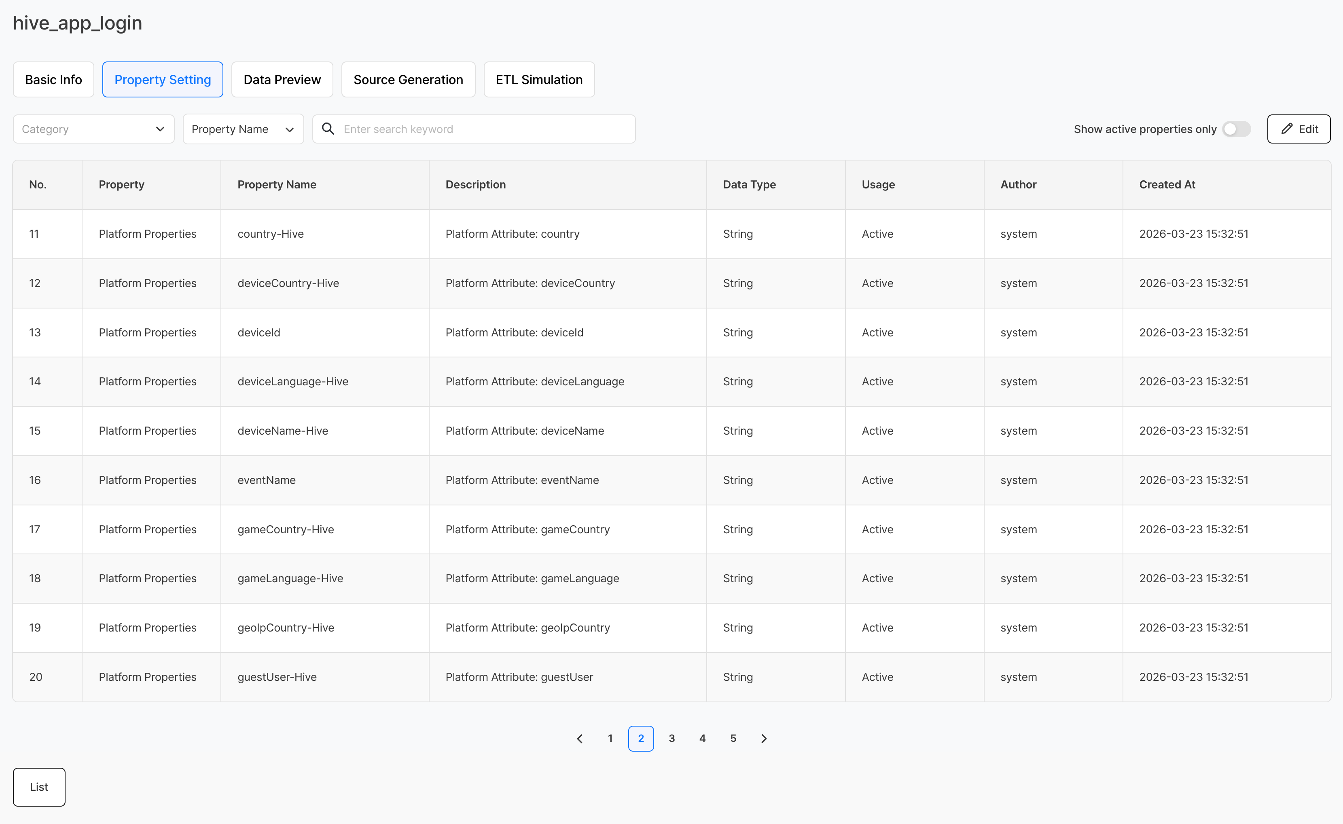
Task: Go to page 1
Action: pyautogui.click(x=610, y=738)
